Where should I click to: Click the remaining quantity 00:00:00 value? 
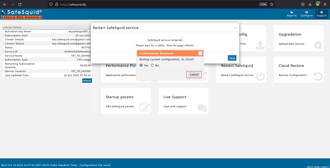point(85,66)
